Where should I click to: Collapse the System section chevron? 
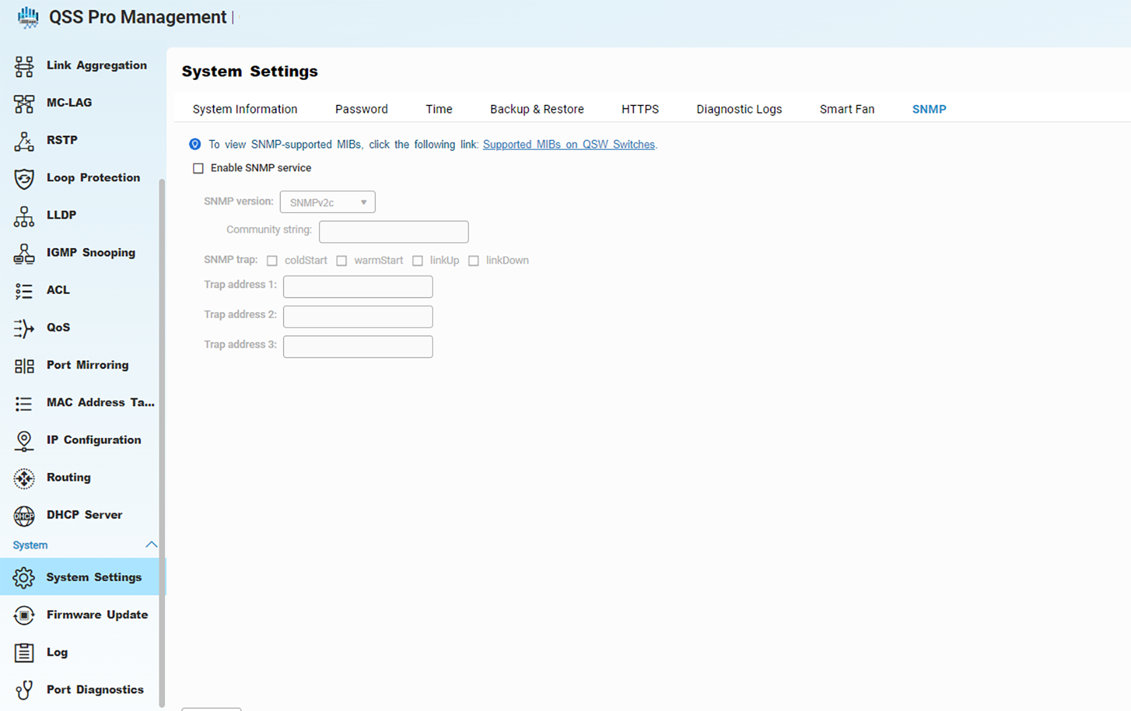(151, 545)
